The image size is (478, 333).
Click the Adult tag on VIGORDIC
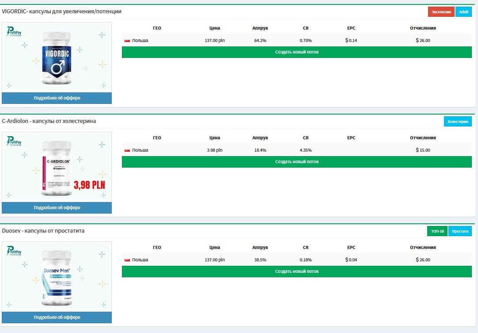(x=464, y=12)
